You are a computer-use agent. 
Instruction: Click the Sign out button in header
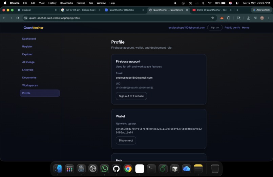pos(215,28)
